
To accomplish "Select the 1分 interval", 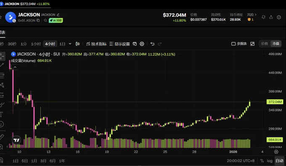I will (24, 44).
